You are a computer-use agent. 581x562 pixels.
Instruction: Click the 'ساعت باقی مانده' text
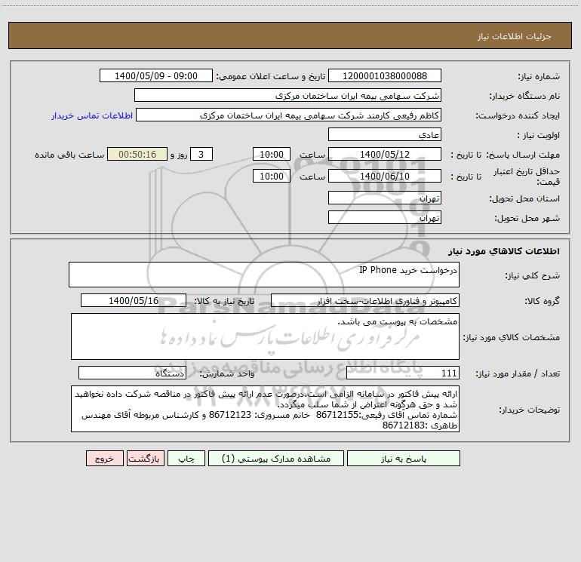tap(69, 155)
